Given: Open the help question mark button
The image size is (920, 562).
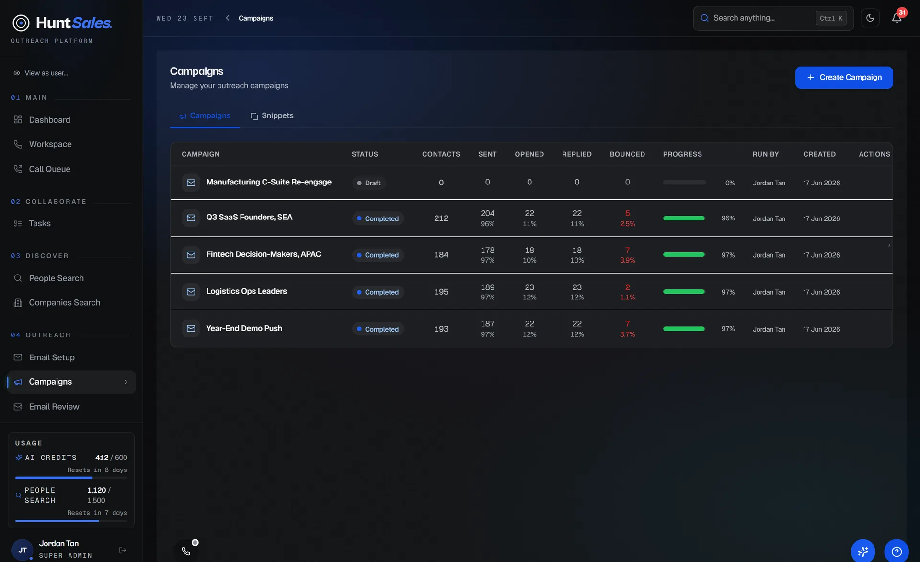Looking at the screenshot, I should [x=897, y=551].
